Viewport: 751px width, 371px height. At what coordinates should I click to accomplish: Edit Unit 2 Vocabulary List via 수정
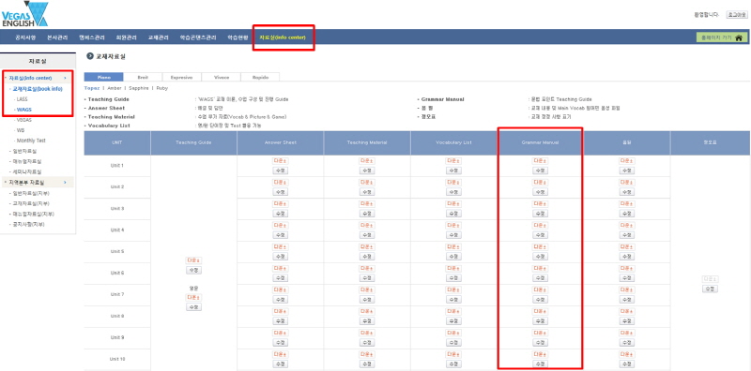point(453,192)
